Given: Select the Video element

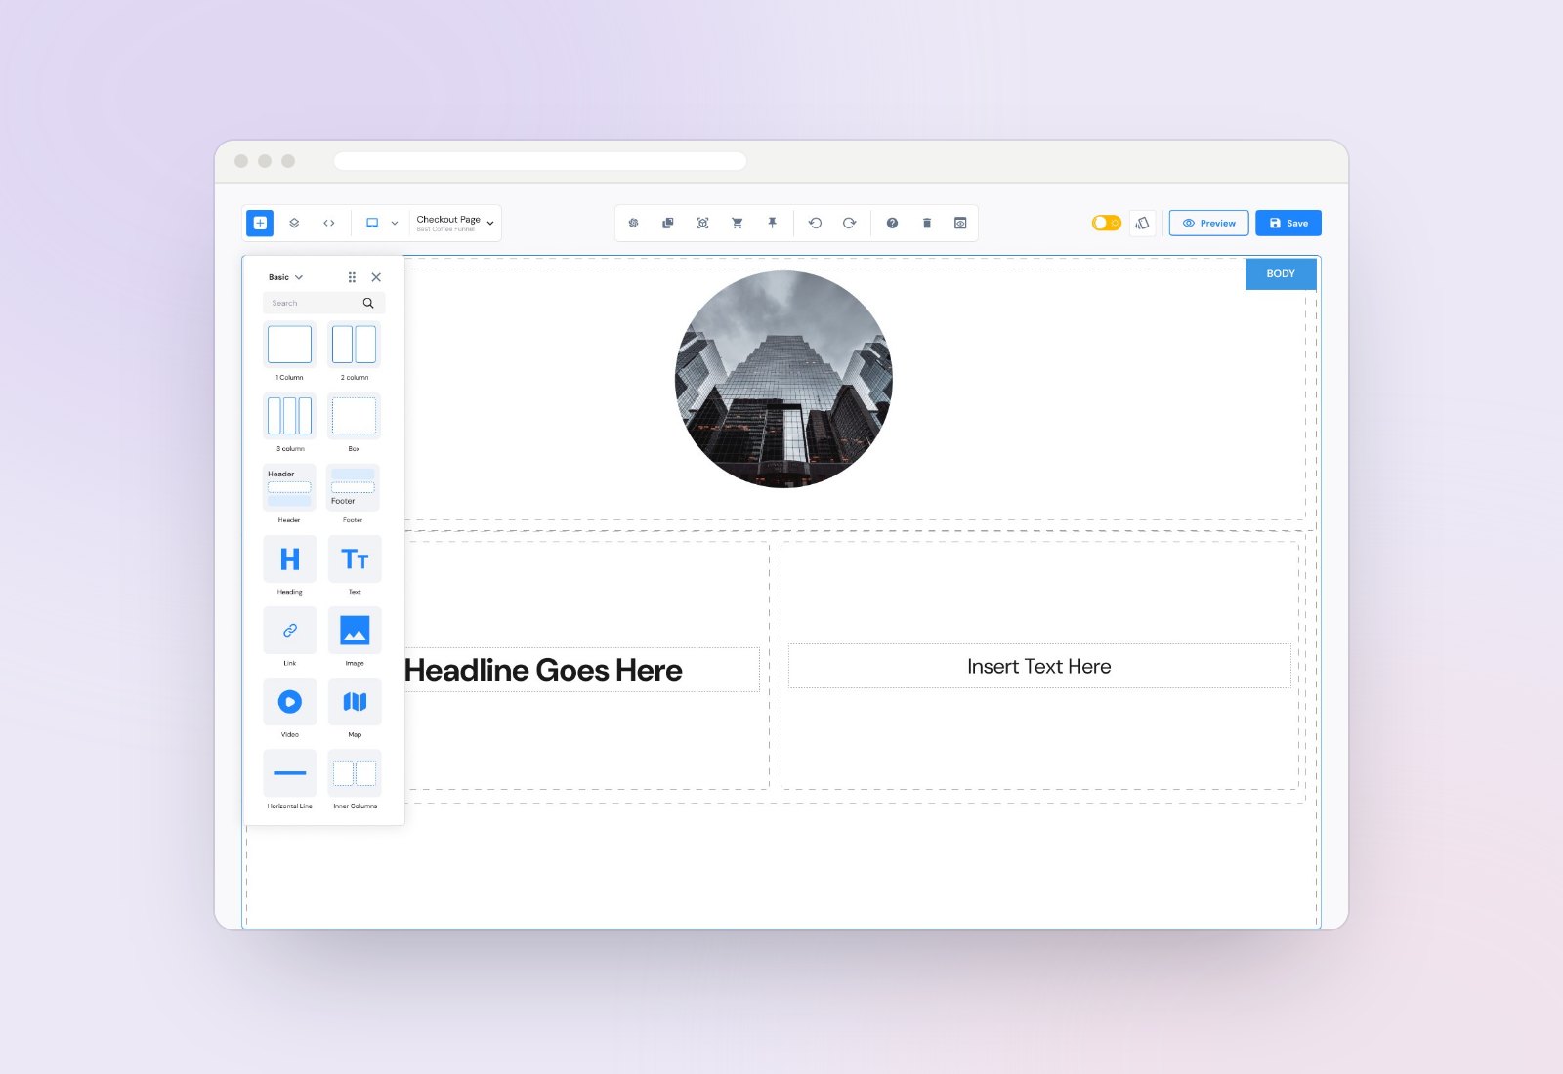Looking at the screenshot, I should click(290, 701).
